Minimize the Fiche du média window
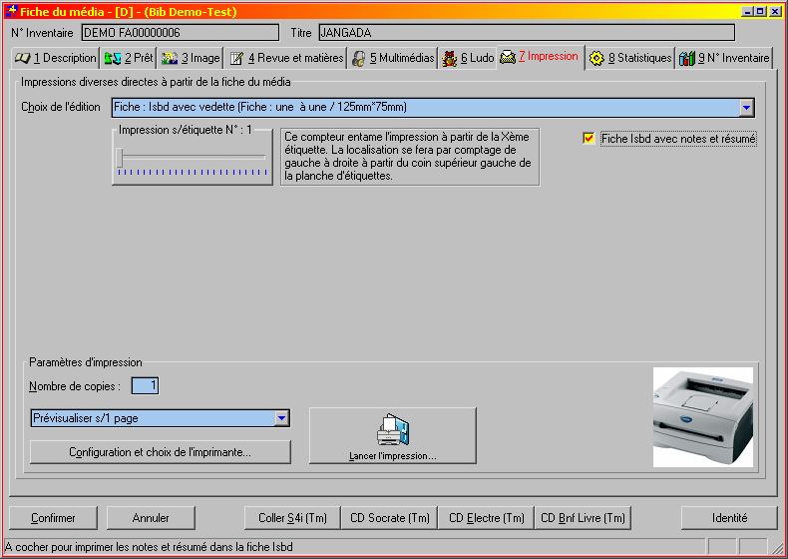Image resolution: width=788 pixels, height=559 pixels. pos(748,11)
